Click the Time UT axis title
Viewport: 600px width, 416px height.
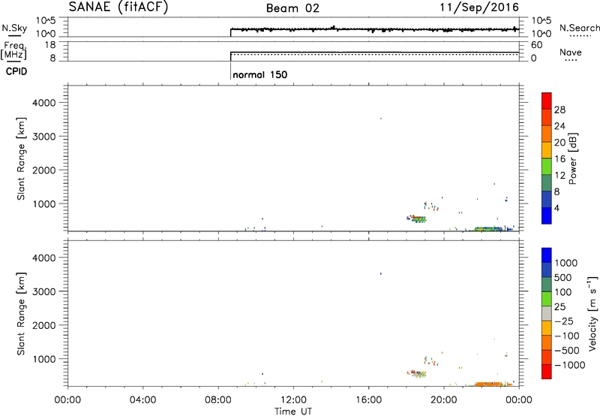(x=293, y=411)
